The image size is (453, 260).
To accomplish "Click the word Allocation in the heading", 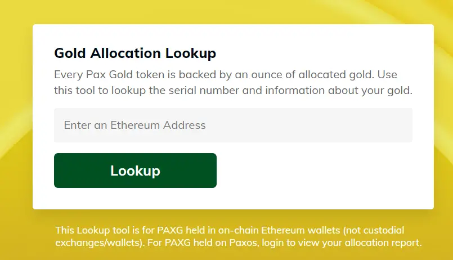I will click(125, 53).
